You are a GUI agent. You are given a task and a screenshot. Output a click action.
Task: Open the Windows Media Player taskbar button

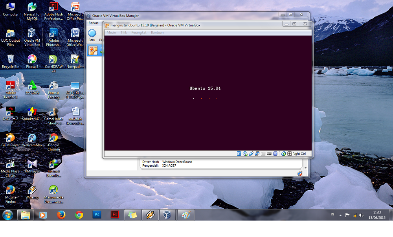[x=43, y=215]
